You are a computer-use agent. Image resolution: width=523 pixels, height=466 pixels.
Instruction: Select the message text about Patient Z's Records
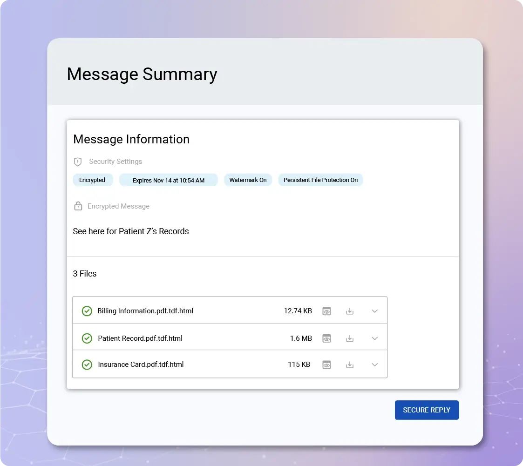131,231
